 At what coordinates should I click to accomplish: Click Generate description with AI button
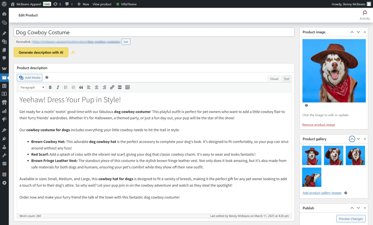click(x=41, y=52)
